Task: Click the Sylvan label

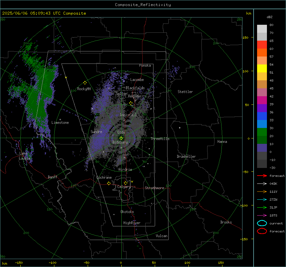Action: point(121,94)
